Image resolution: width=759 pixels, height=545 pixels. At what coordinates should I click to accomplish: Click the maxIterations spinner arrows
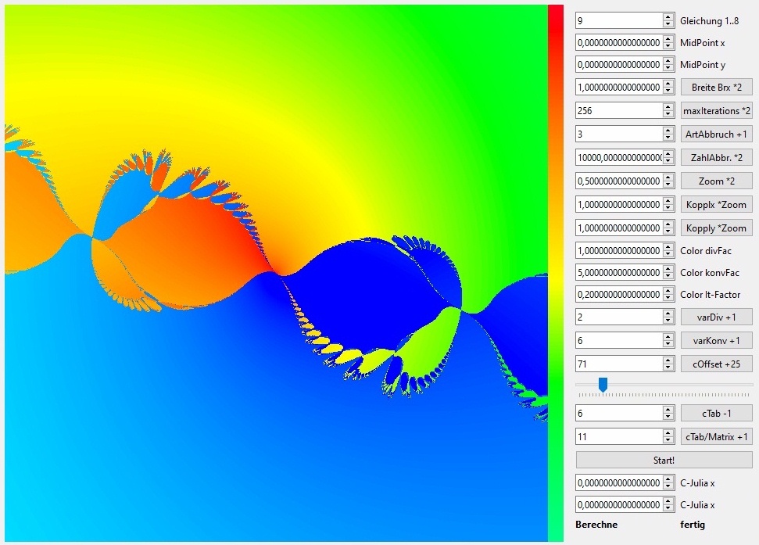[668, 111]
